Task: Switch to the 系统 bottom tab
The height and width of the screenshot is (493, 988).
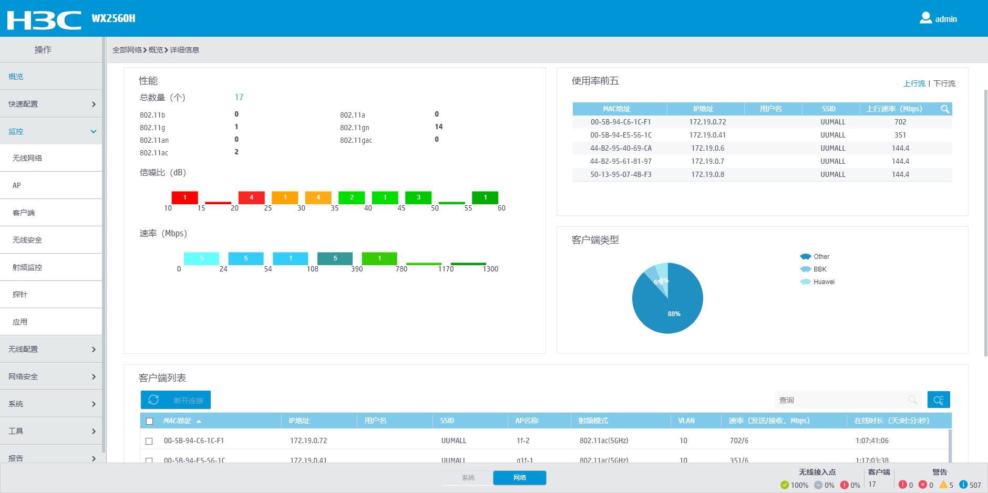Action: click(x=468, y=478)
